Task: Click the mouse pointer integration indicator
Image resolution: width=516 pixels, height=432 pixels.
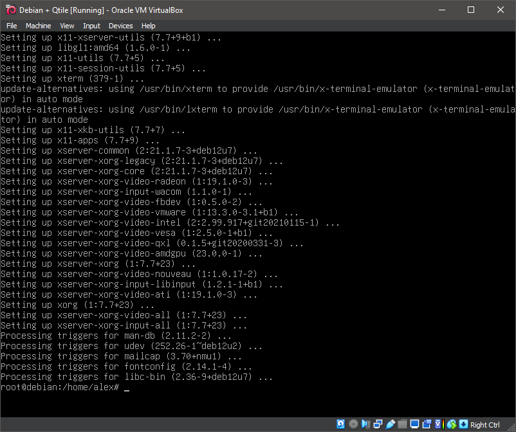Action: tap(451, 424)
